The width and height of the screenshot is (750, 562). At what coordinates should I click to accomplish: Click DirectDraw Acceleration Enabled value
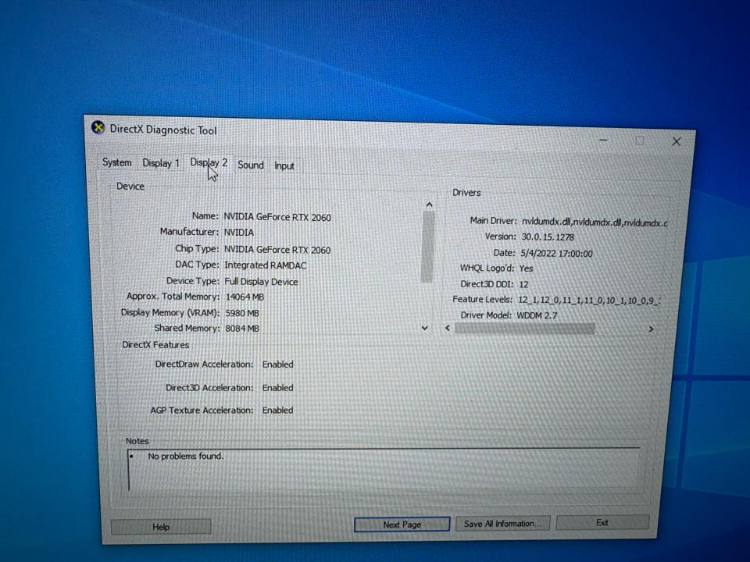coord(278,365)
